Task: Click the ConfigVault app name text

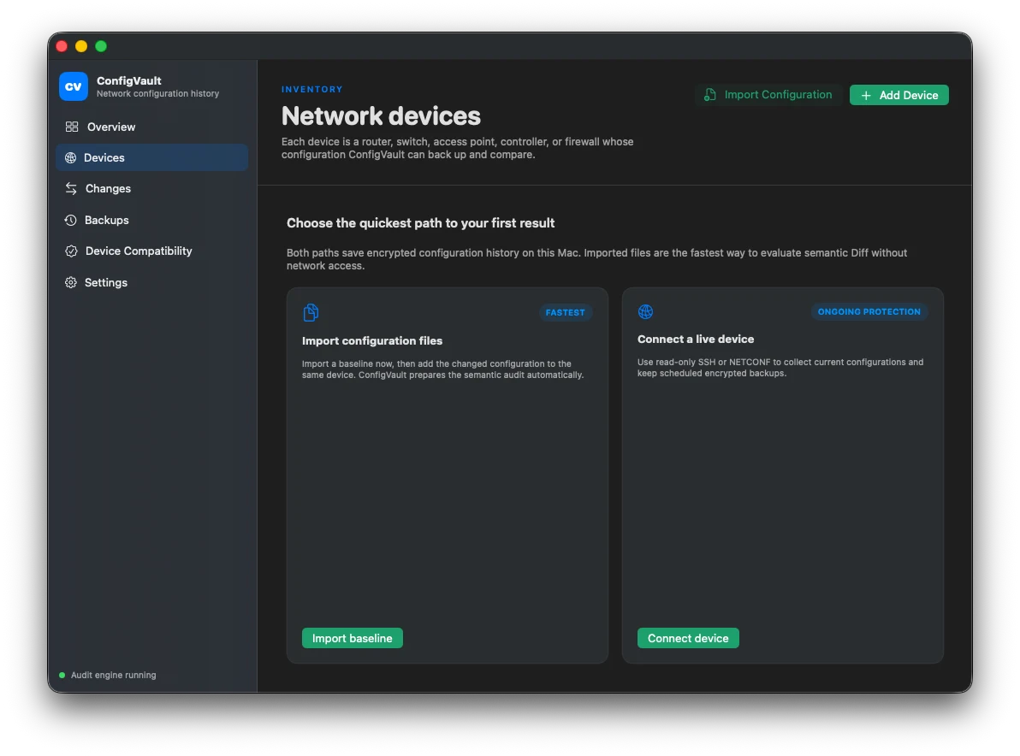Action: [x=129, y=80]
